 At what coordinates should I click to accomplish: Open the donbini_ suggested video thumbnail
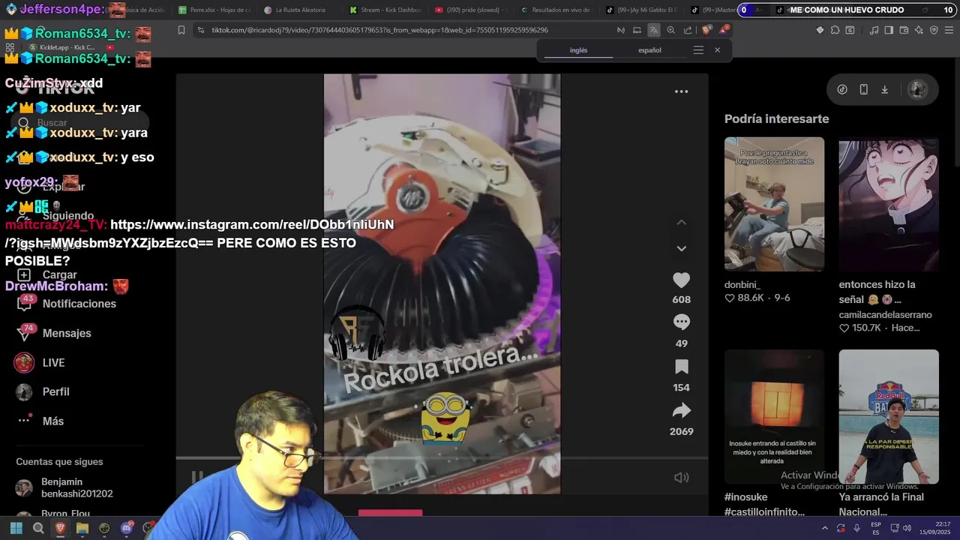[774, 203]
